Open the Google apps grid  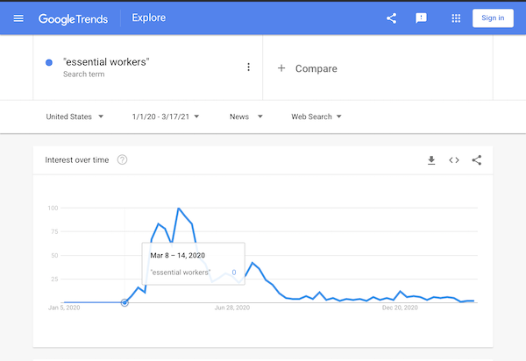456,18
